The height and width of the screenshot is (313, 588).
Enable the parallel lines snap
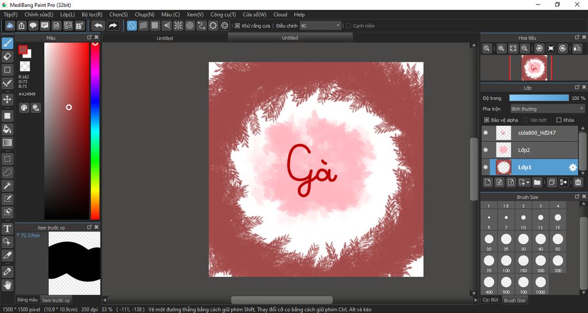click(143, 25)
